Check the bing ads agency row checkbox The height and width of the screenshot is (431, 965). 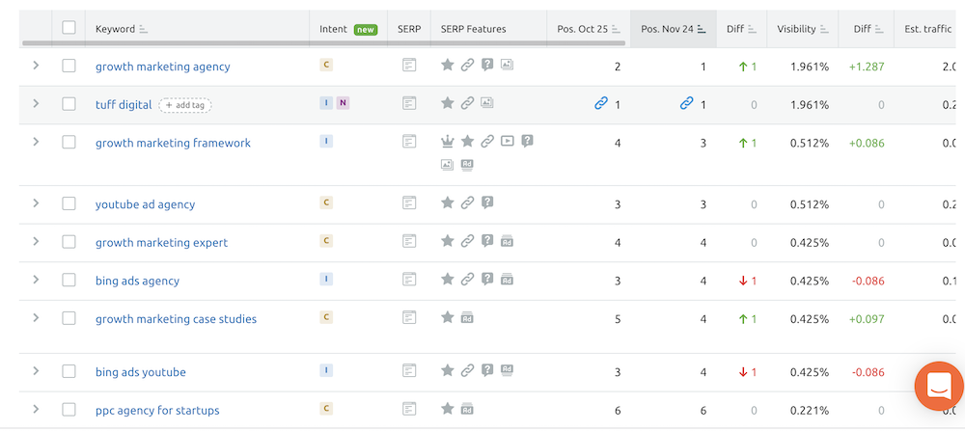[69, 279]
